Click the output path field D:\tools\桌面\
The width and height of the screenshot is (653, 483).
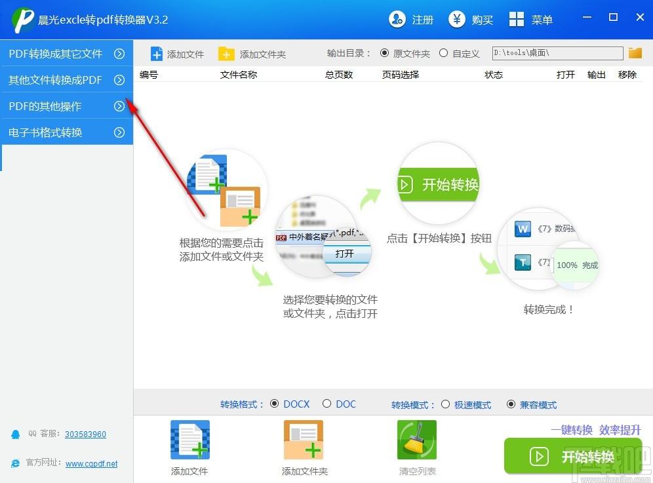coord(558,53)
